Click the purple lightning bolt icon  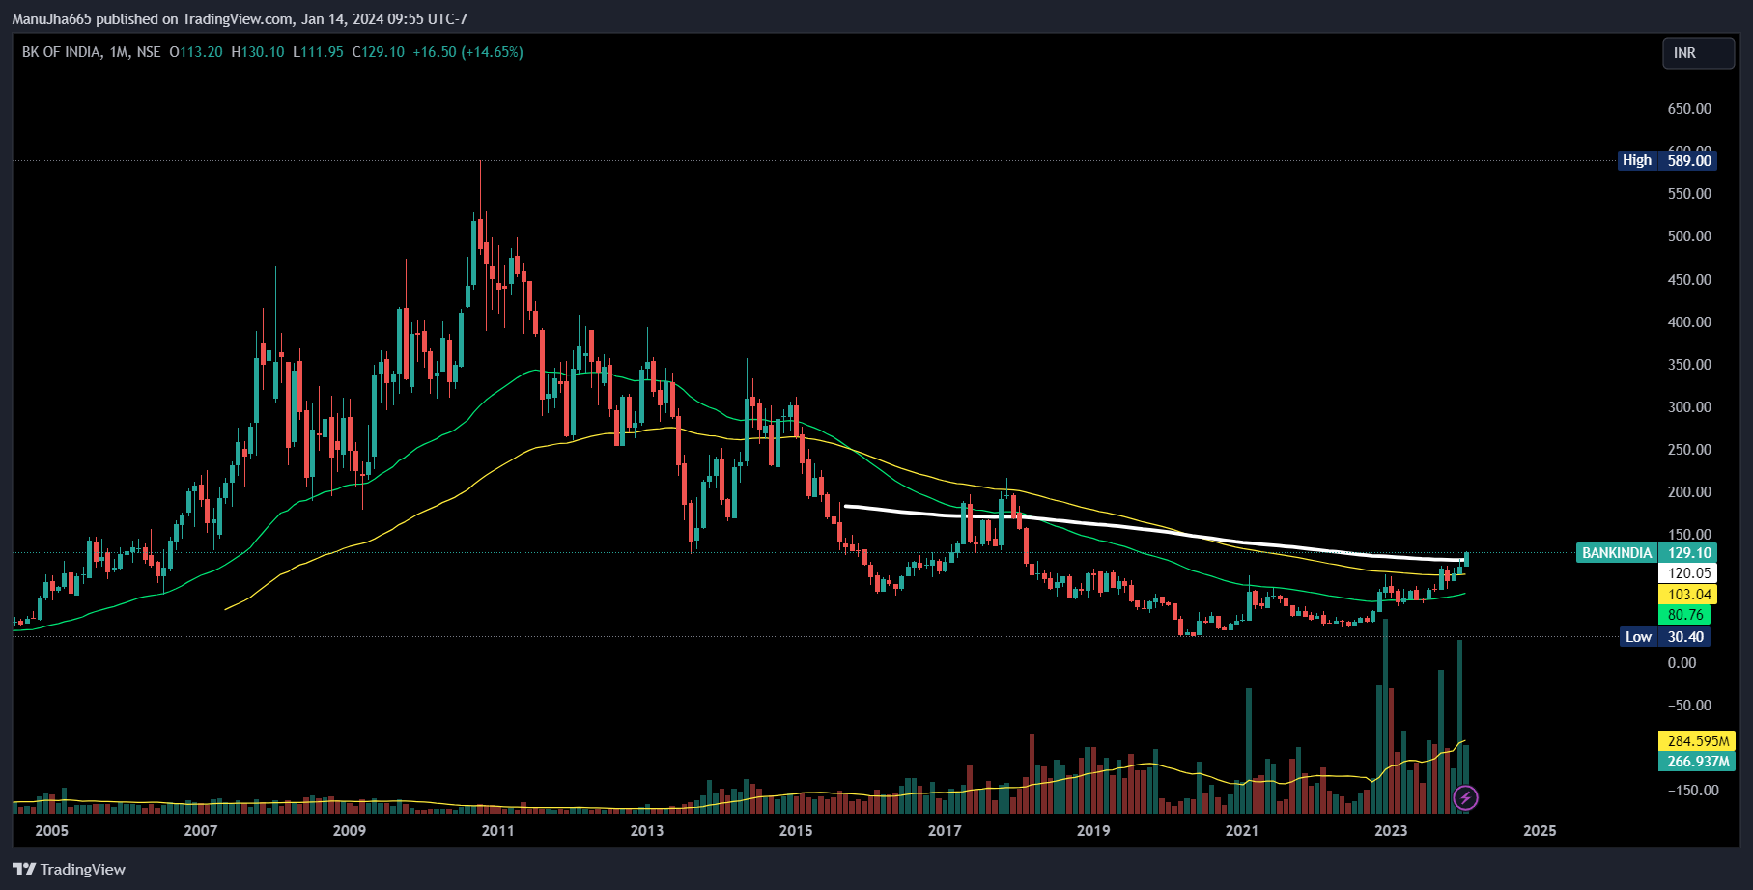(1465, 797)
